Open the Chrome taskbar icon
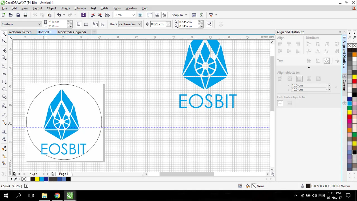 tap(57, 195)
